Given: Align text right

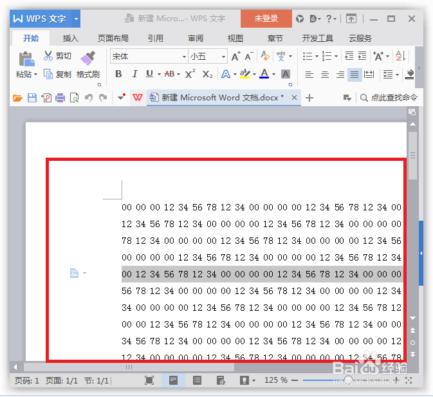Looking at the screenshot, I should coord(340,75).
